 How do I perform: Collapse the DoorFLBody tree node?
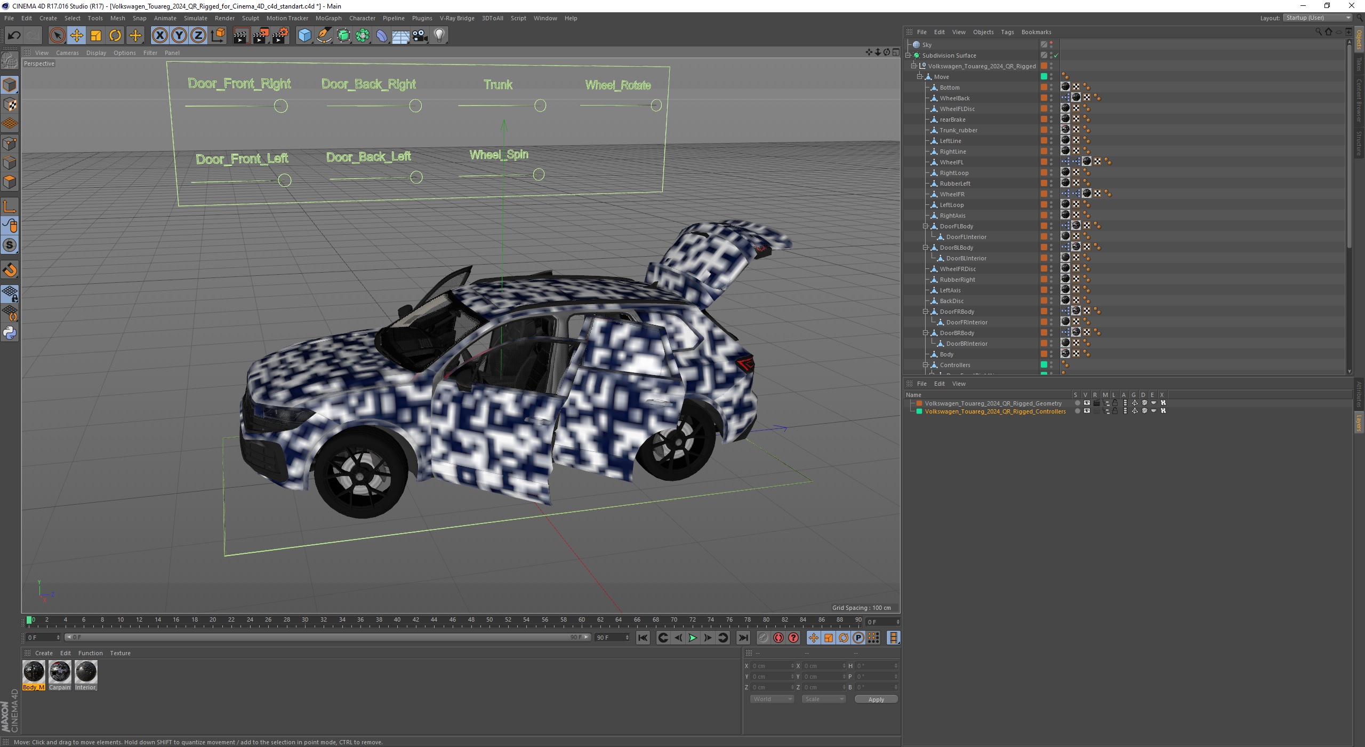coord(926,226)
